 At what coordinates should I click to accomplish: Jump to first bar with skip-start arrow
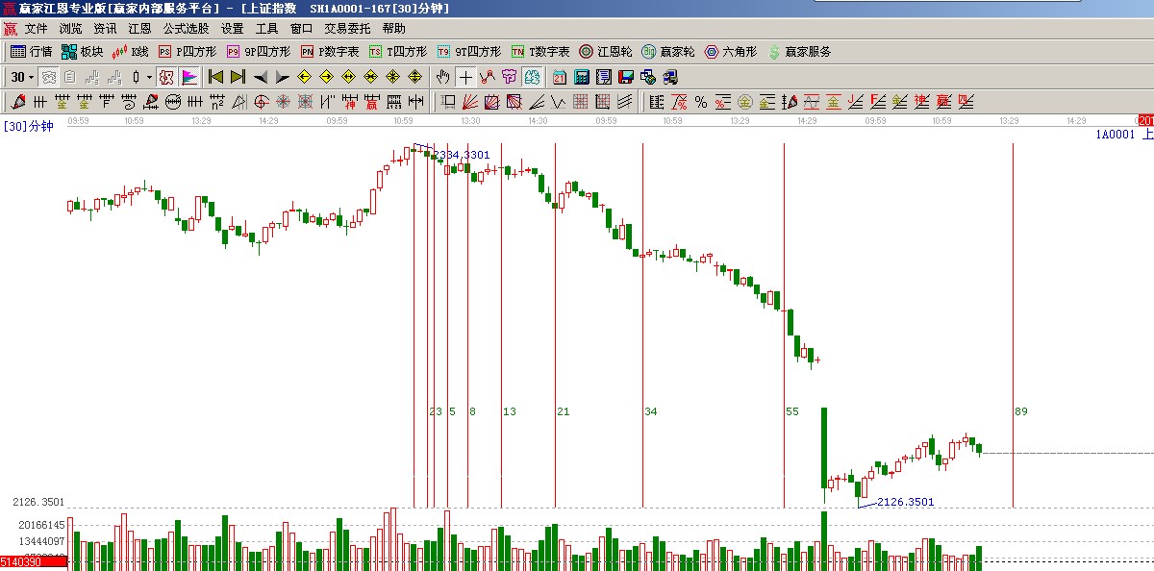[x=215, y=77]
